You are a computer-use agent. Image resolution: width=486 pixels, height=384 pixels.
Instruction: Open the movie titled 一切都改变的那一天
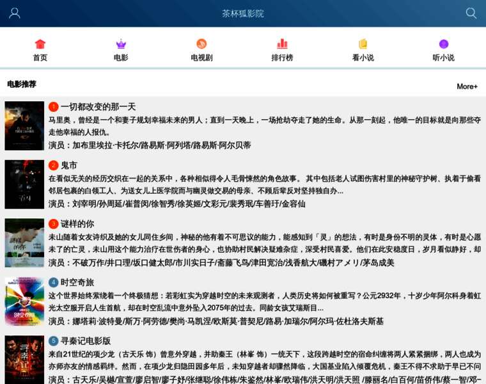coord(98,107)
